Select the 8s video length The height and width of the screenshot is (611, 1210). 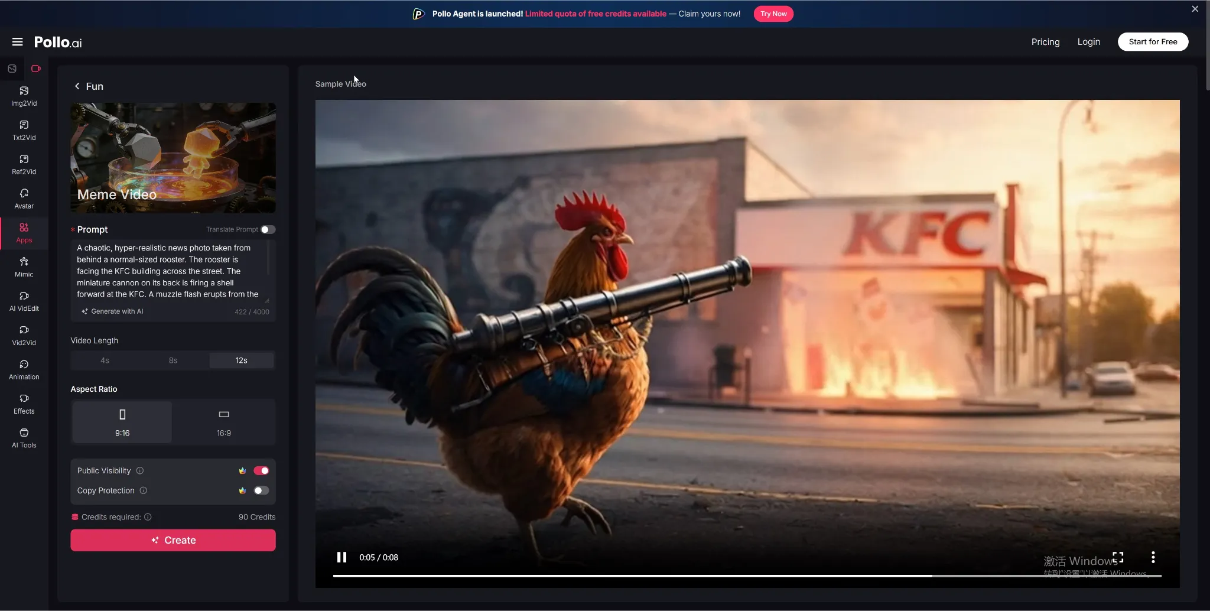click(x=173, y=360)
